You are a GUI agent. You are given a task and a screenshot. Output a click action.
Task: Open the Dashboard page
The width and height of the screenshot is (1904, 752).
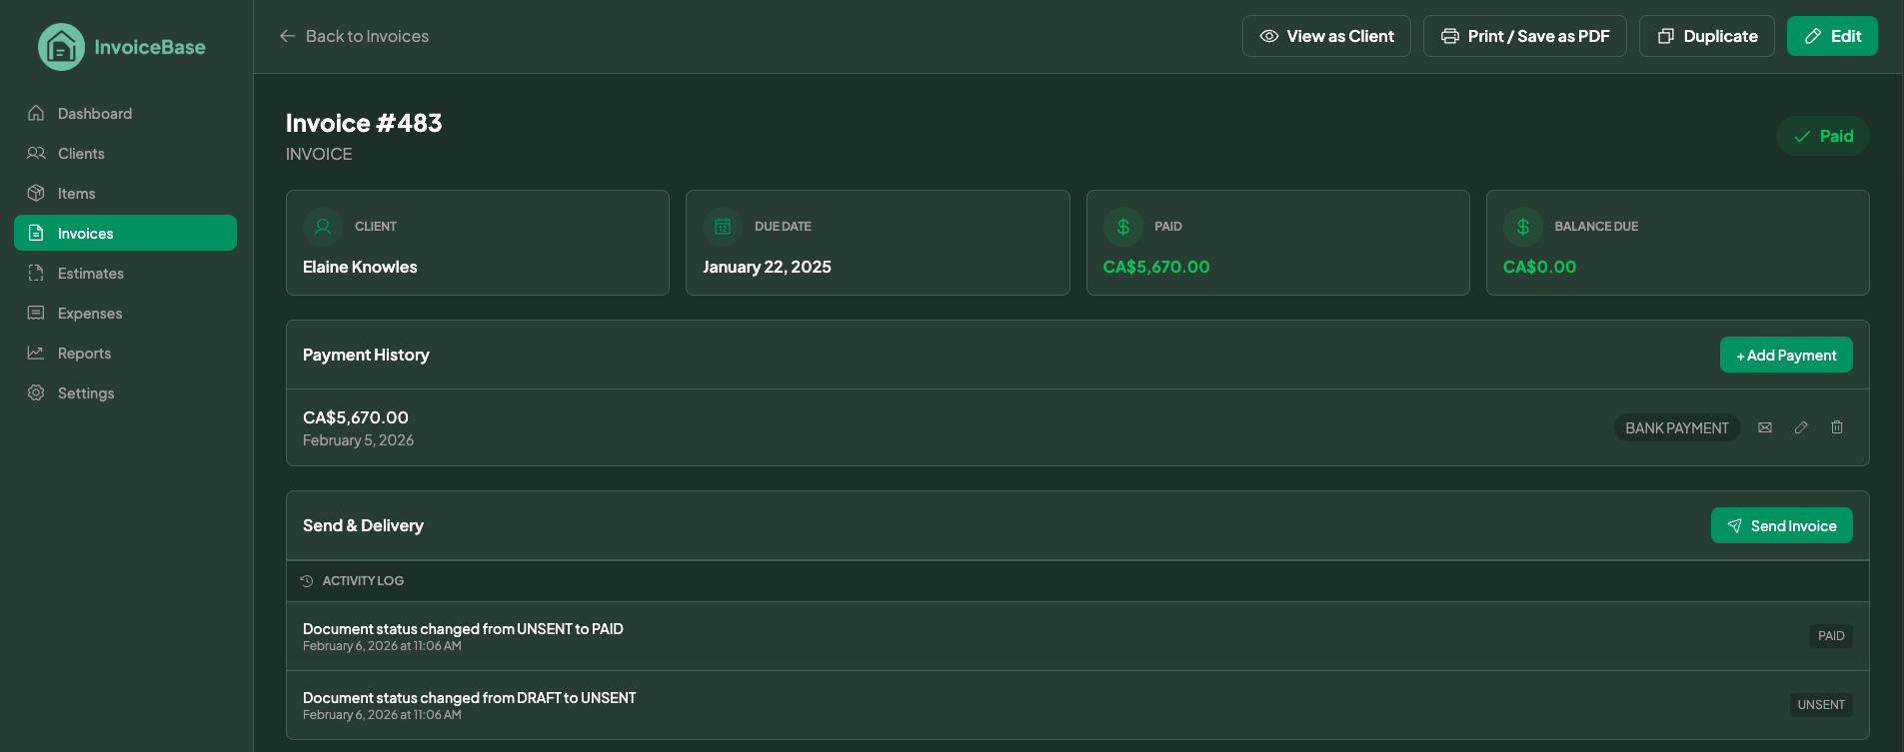pyautogui.click(x=95, y=114)
